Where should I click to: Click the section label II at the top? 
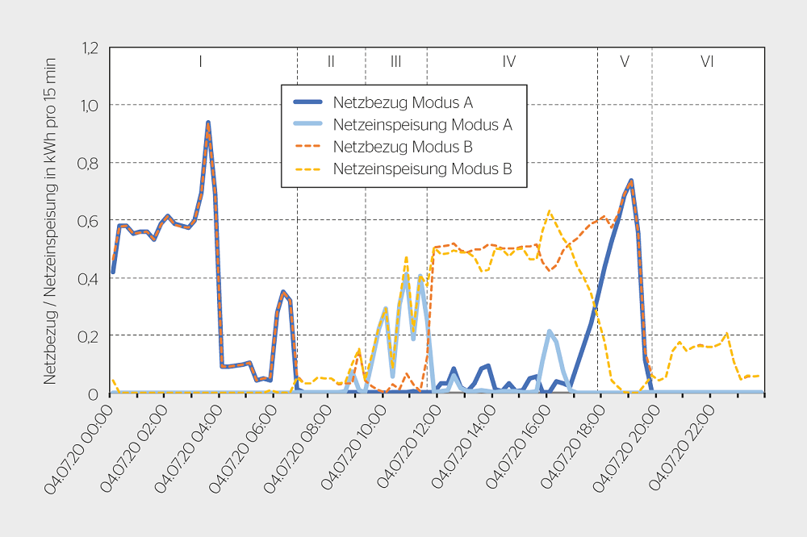tap(331, 61)
